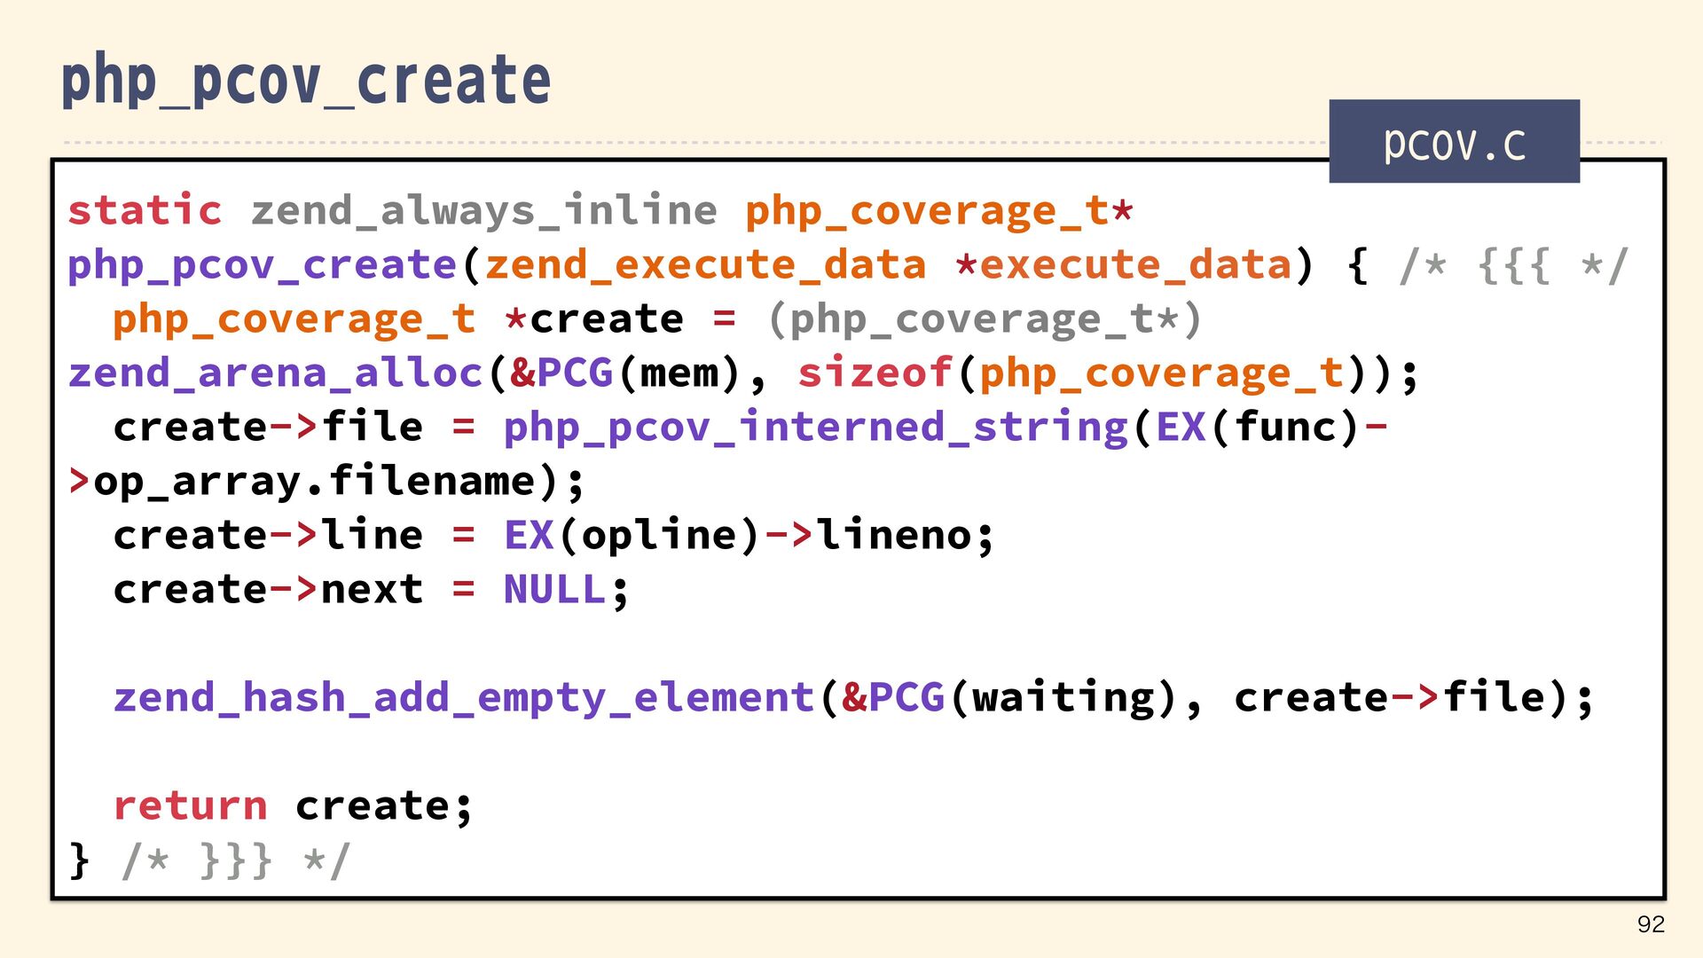
Task: Click the pcov.c file label
Action: tap(1454, 143)
